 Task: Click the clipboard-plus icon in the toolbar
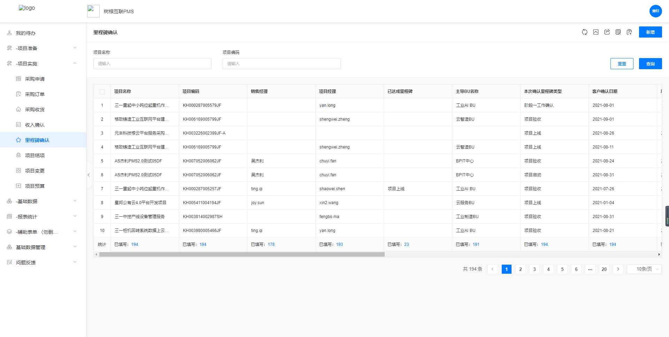629,32
